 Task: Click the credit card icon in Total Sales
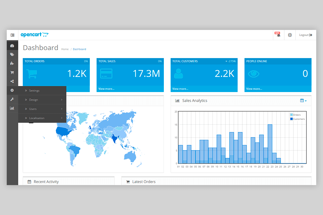106,74
